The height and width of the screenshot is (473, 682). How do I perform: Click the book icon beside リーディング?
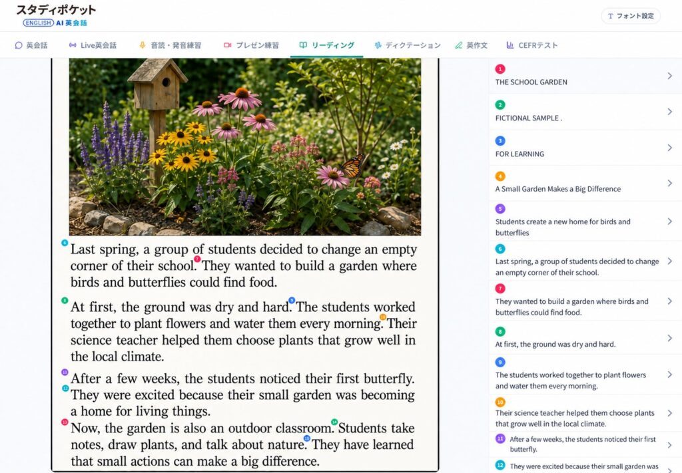(303, 45)
